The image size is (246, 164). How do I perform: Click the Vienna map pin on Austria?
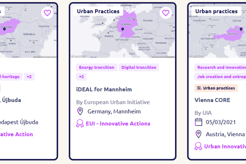pyautogui.click(x=241, y=29)
